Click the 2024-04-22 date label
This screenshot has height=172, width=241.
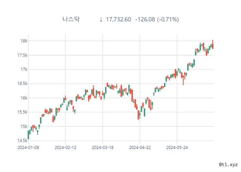pyautogui.click(x=140, y=148)
